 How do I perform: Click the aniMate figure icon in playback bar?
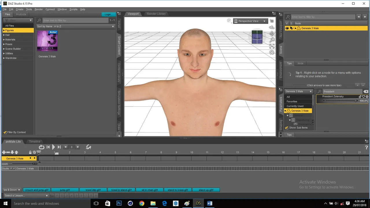coord(88,147)
